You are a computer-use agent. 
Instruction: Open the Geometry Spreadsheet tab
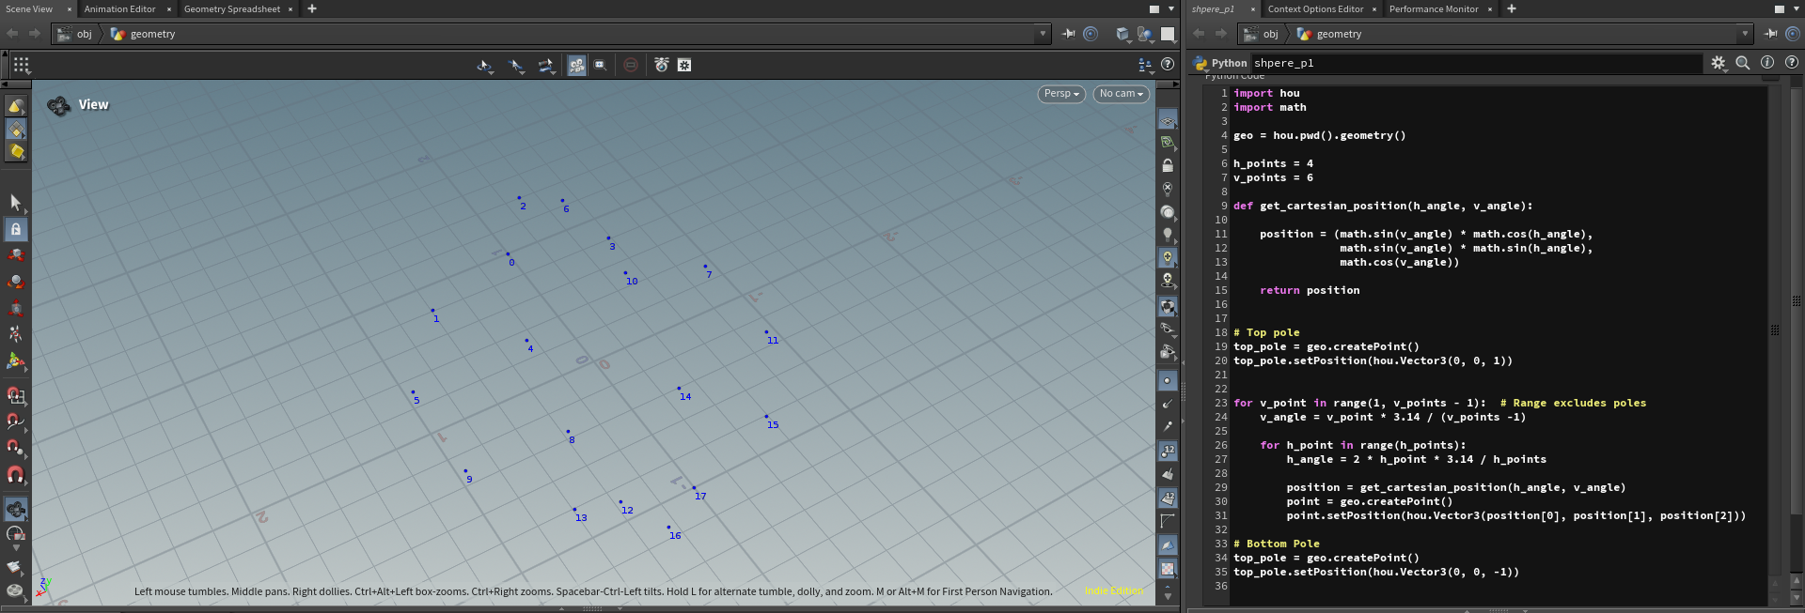[231, 9]
